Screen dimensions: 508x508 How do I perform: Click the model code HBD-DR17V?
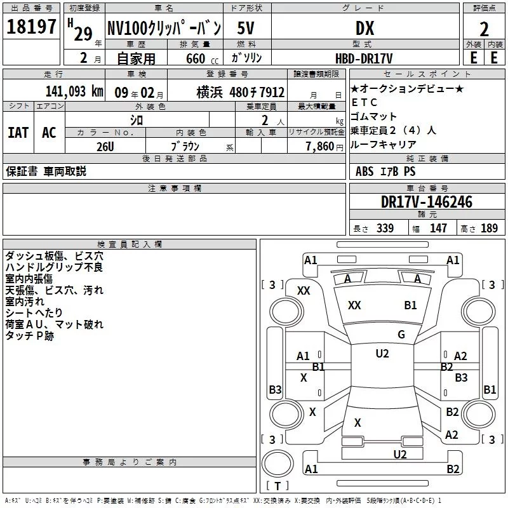[x=364, y=58]
